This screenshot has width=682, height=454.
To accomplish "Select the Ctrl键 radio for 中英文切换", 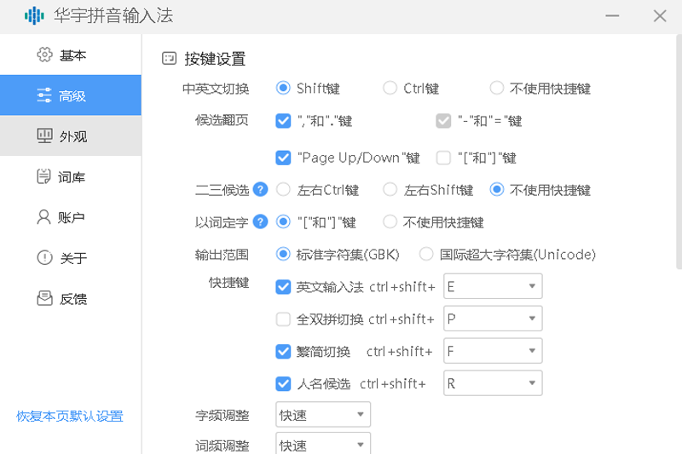I will coord(390,88).
